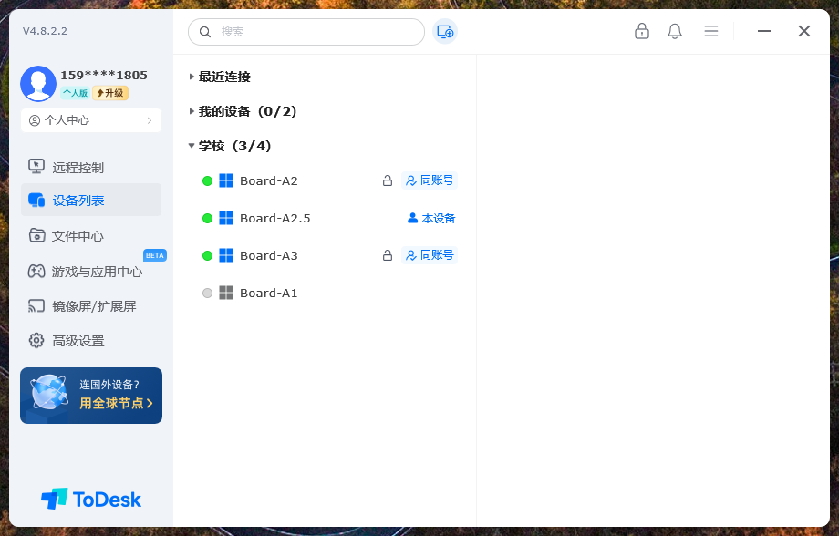
Task: Click the 用全球节点 promotional banner
Action: tap(91, 396)
